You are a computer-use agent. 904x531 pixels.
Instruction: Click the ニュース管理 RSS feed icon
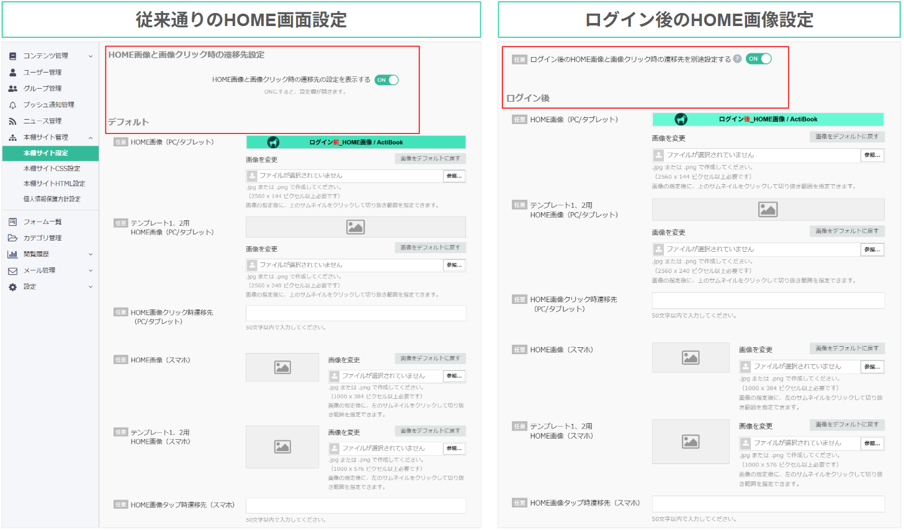pyautogui.click(x=12, y=122)
